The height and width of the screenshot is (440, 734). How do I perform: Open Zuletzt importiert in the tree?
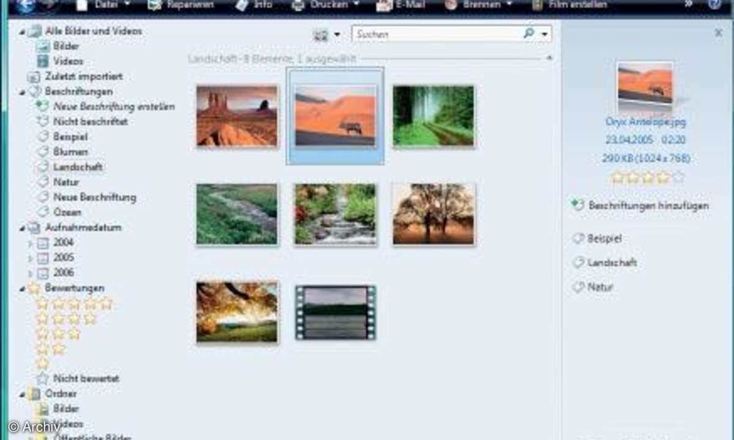pos(83,76)
